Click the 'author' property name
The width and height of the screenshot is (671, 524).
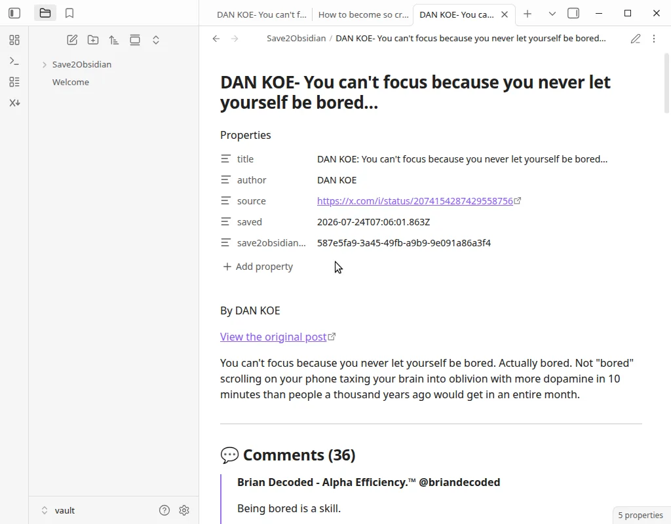pyautogui.click(x=252, y=180)
